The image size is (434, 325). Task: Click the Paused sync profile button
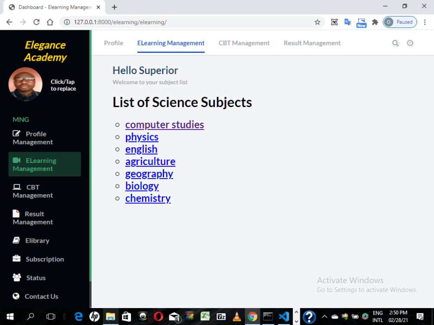pos(399,22)
